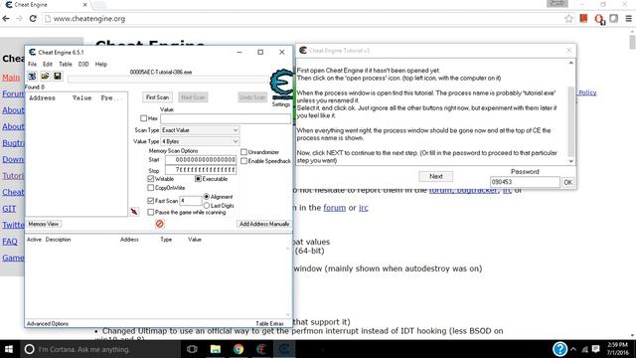Screen dimensions: 636x358
Task: Click the Cortana search box
Action: pyautogui.click(x=99, y=349)
